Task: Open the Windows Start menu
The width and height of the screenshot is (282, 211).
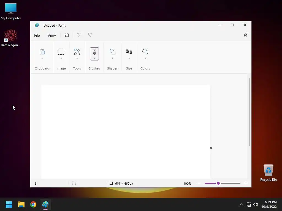Action: pyautogui.click(x=9, y=204)
